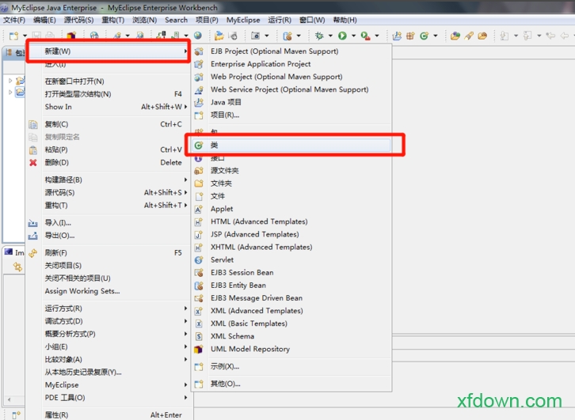The height and width of the screenshot is (420, 575).
Task: Click the export icon beside 导出(O)...
Action: (x=33, y=236)
